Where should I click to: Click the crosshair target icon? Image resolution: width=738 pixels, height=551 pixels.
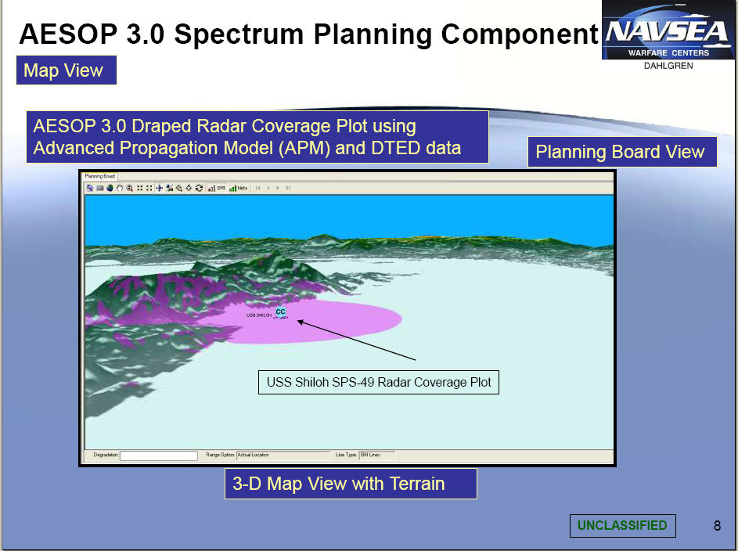pyautogui.click(x=189, y=188)
